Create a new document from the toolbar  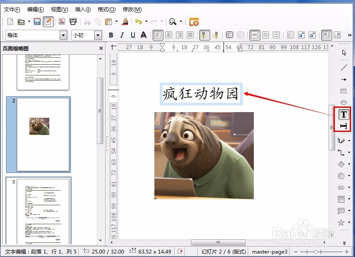point(10,22)
